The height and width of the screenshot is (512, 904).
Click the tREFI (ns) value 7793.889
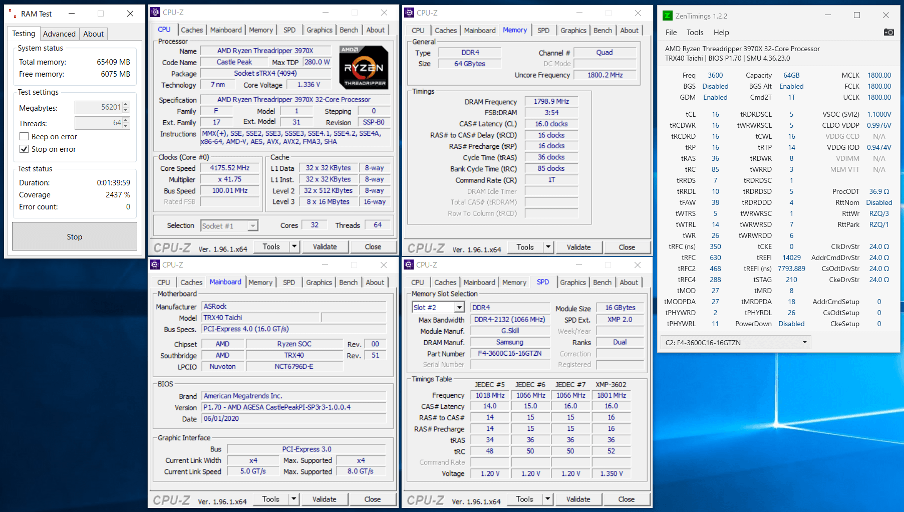(791, 269)
